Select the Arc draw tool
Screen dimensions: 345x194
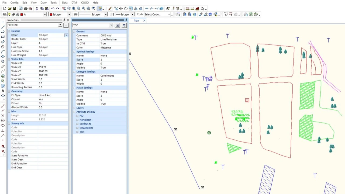coord(3,51)
